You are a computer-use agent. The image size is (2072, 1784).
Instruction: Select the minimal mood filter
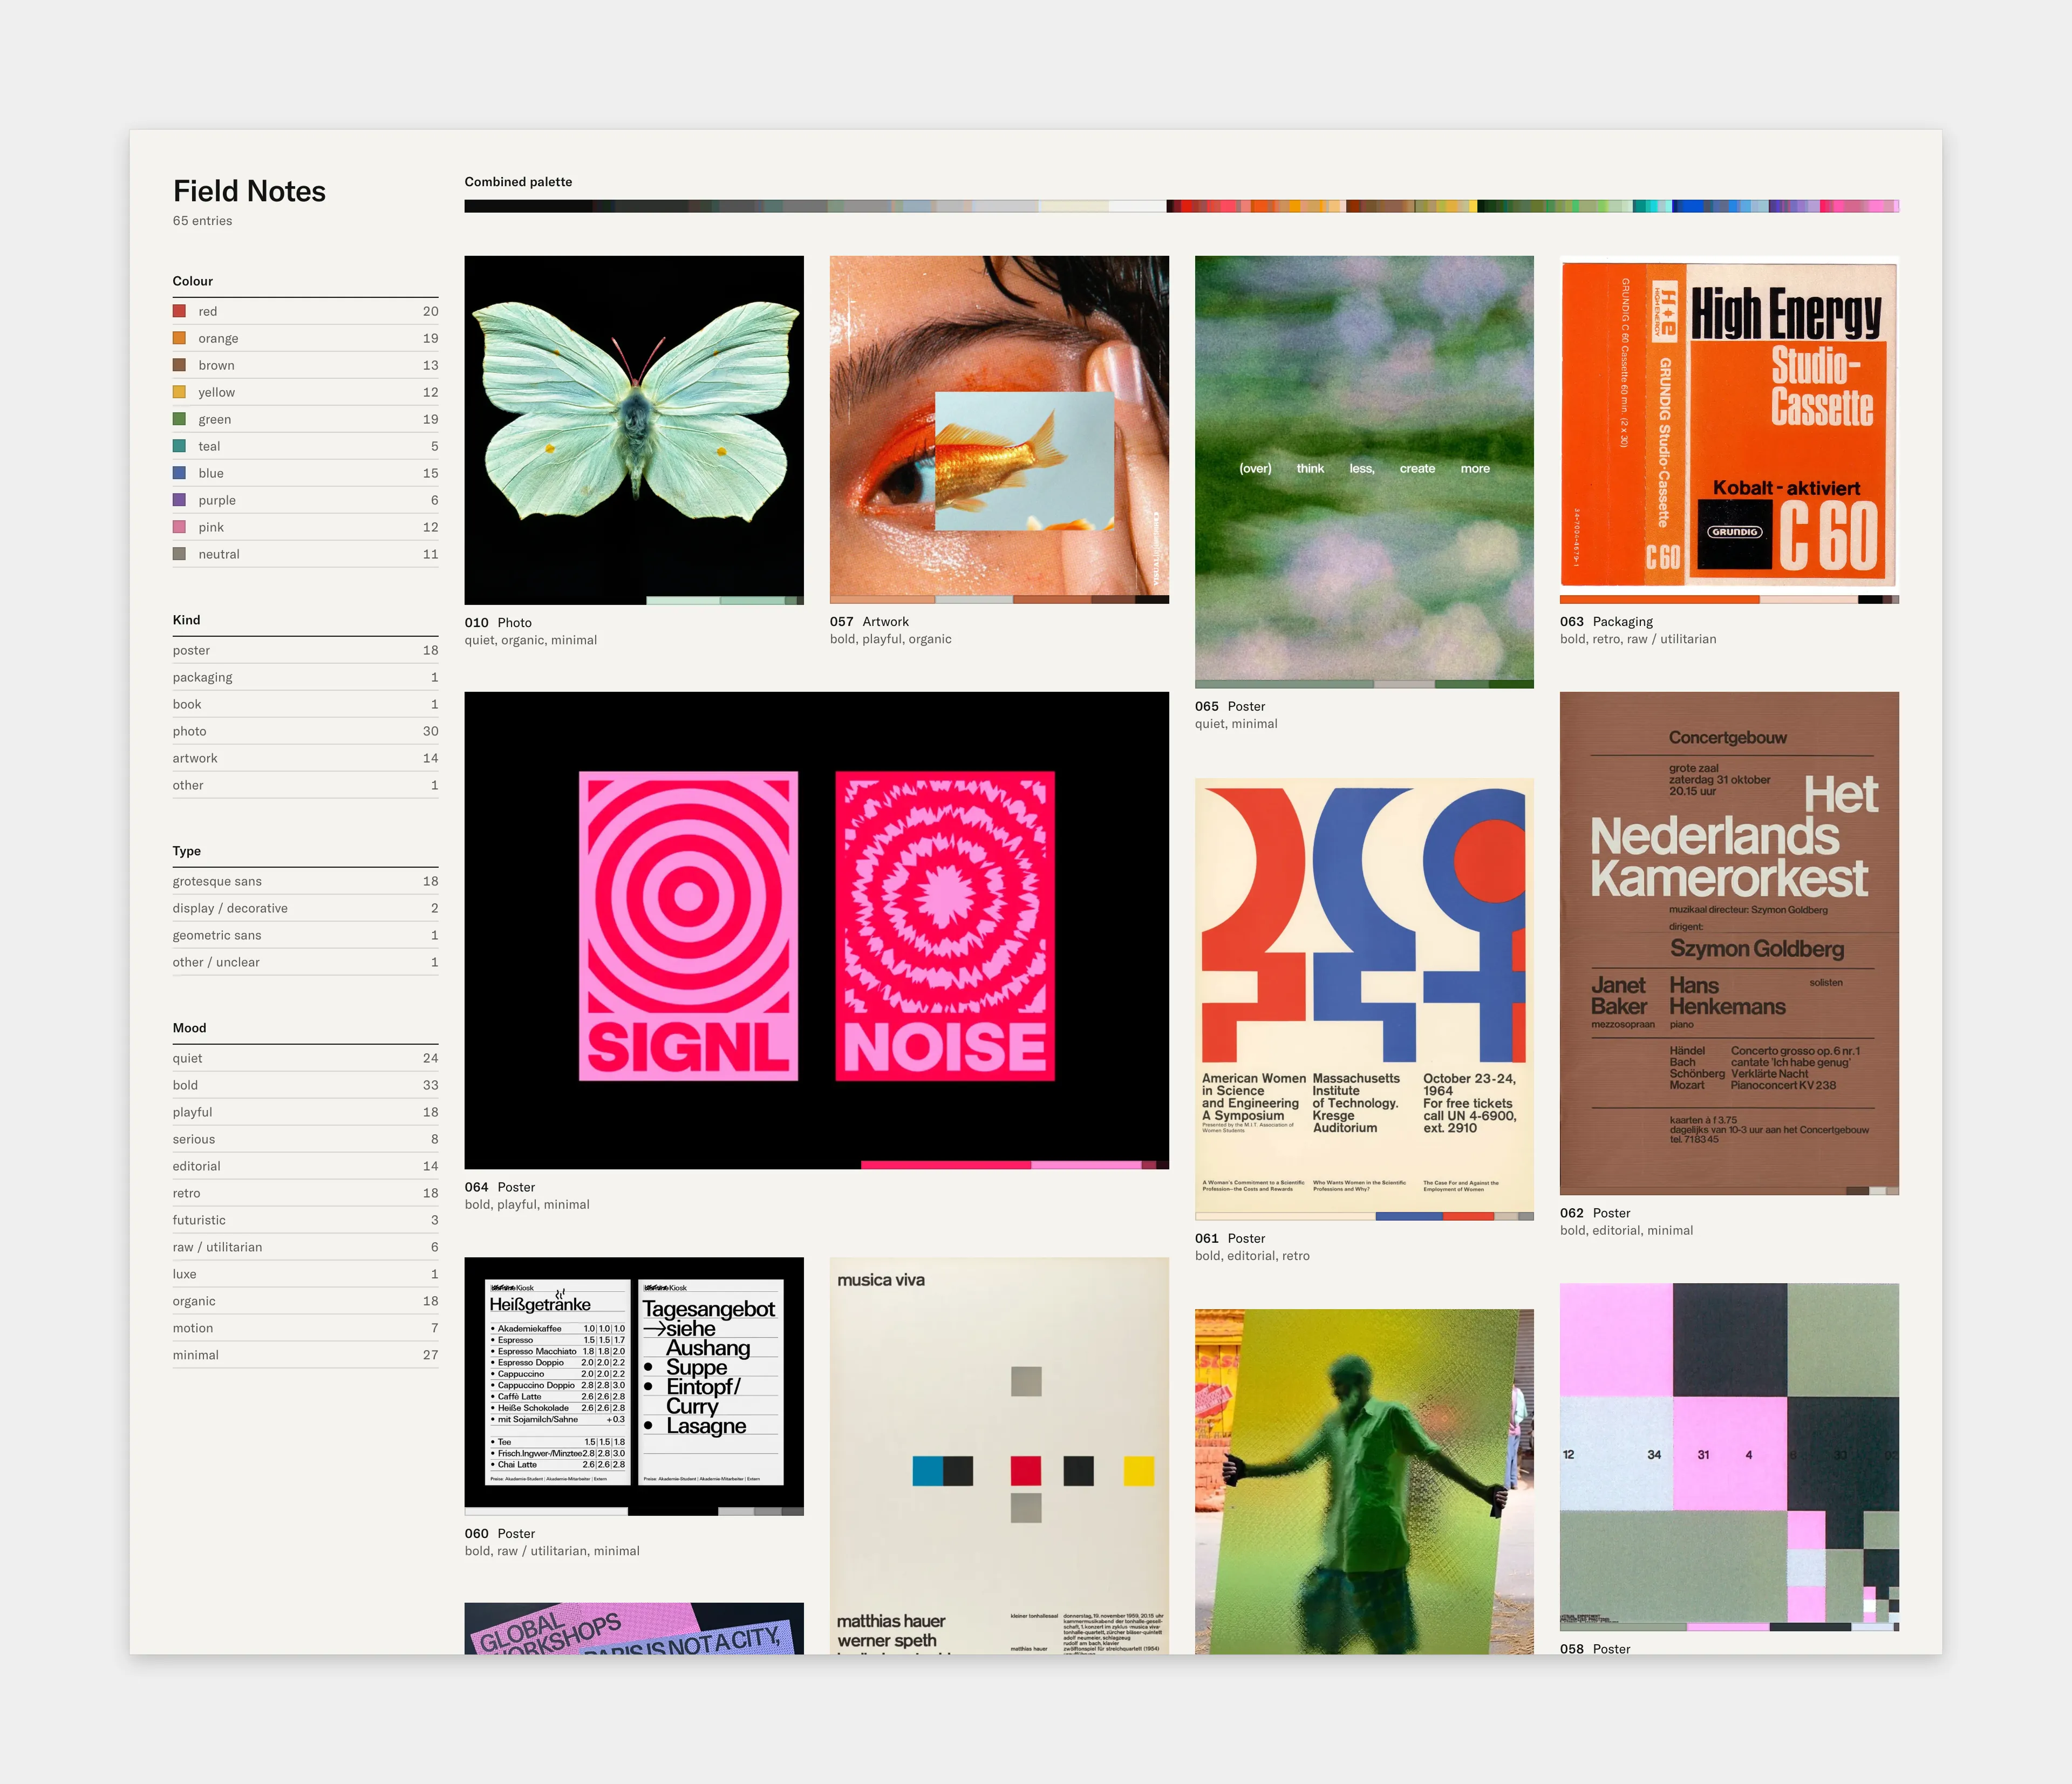pos(305,1355)
